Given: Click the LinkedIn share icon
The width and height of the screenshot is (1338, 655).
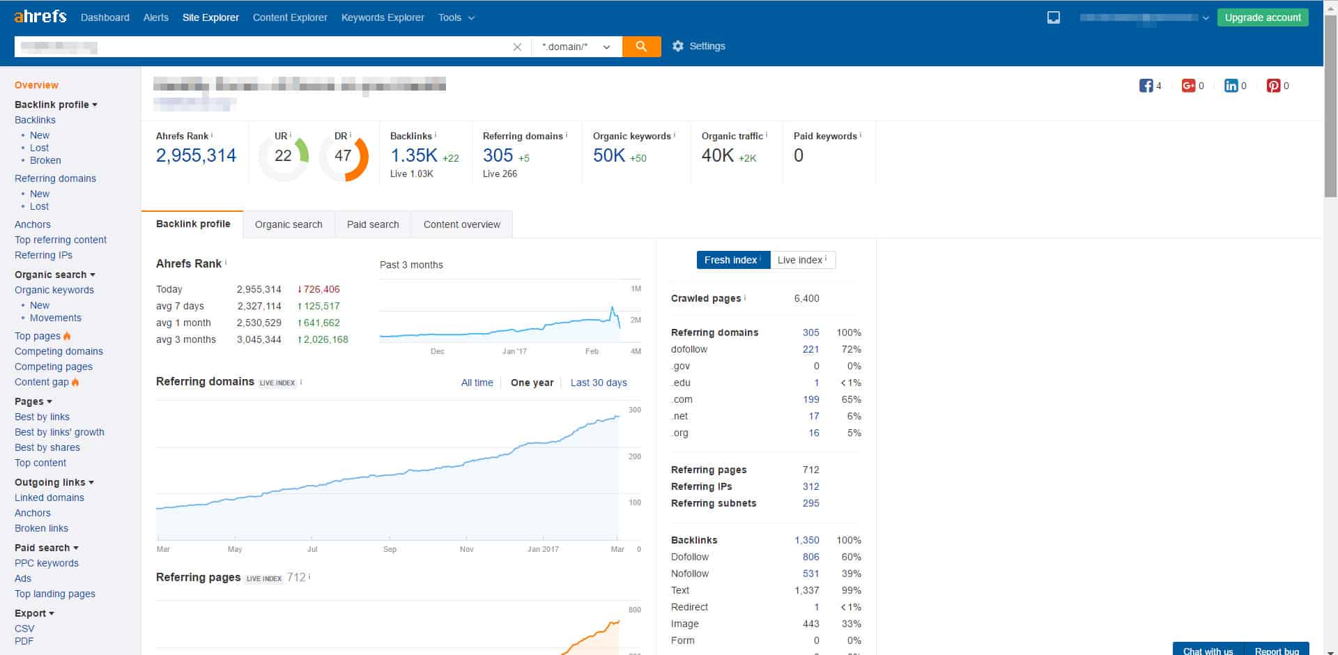Looking at the screenshot, I should point(1231,86).
